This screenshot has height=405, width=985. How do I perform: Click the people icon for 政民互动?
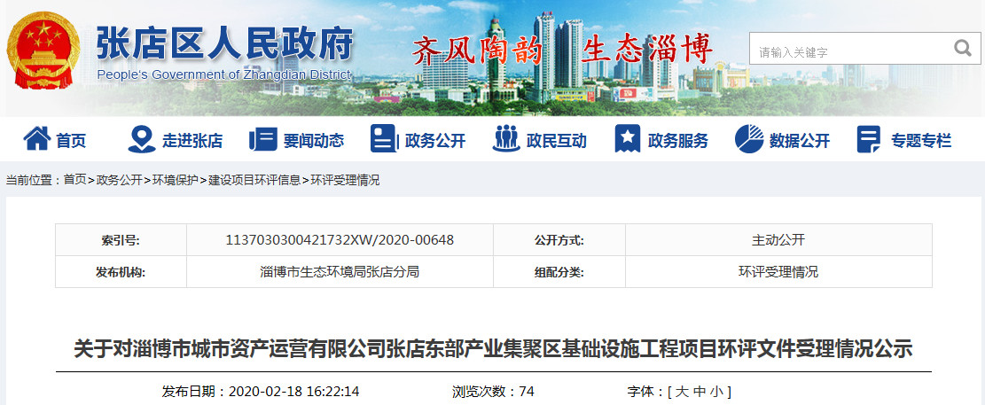pyautogui.click(x=505, y=139)
